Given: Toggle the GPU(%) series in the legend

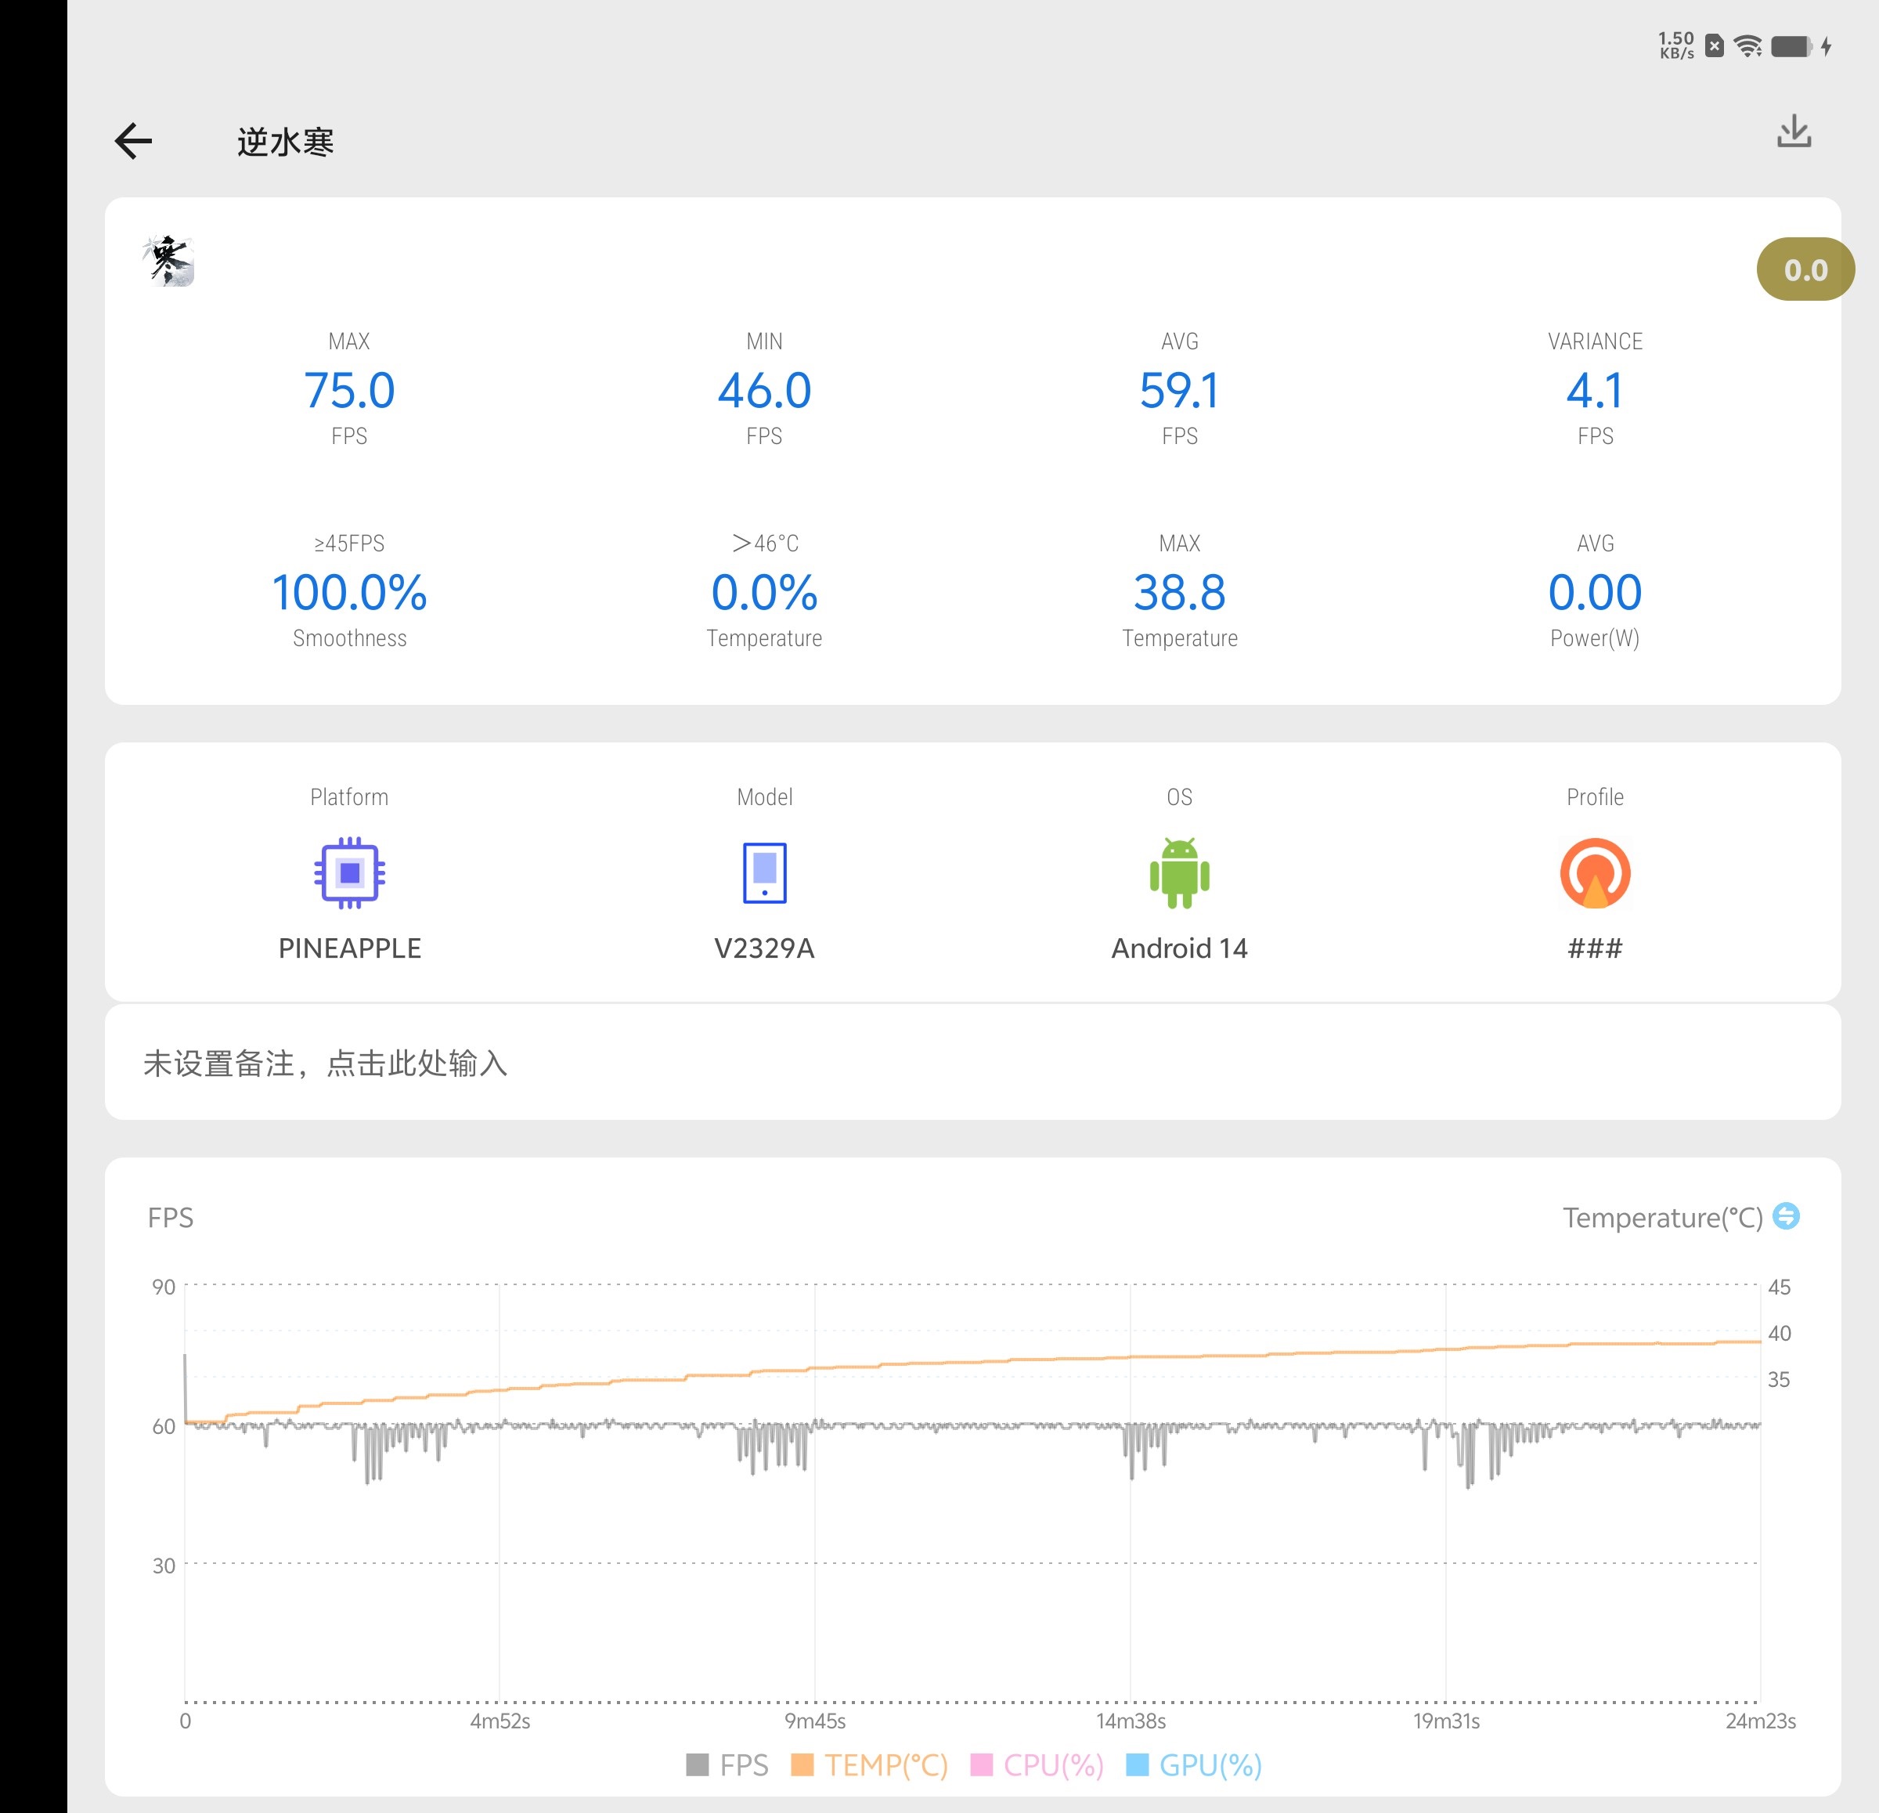Looking at the screenshot, I should click(1193, 1764).
